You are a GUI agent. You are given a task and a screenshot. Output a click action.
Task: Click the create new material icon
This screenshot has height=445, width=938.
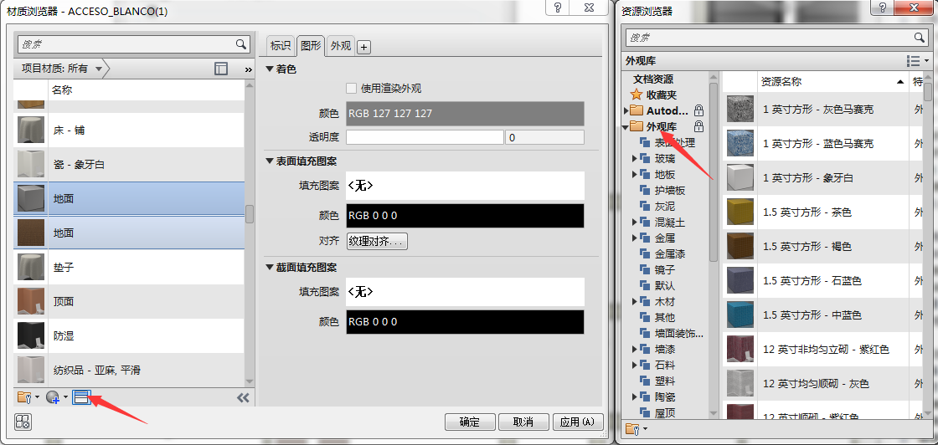tap(56, 397)
